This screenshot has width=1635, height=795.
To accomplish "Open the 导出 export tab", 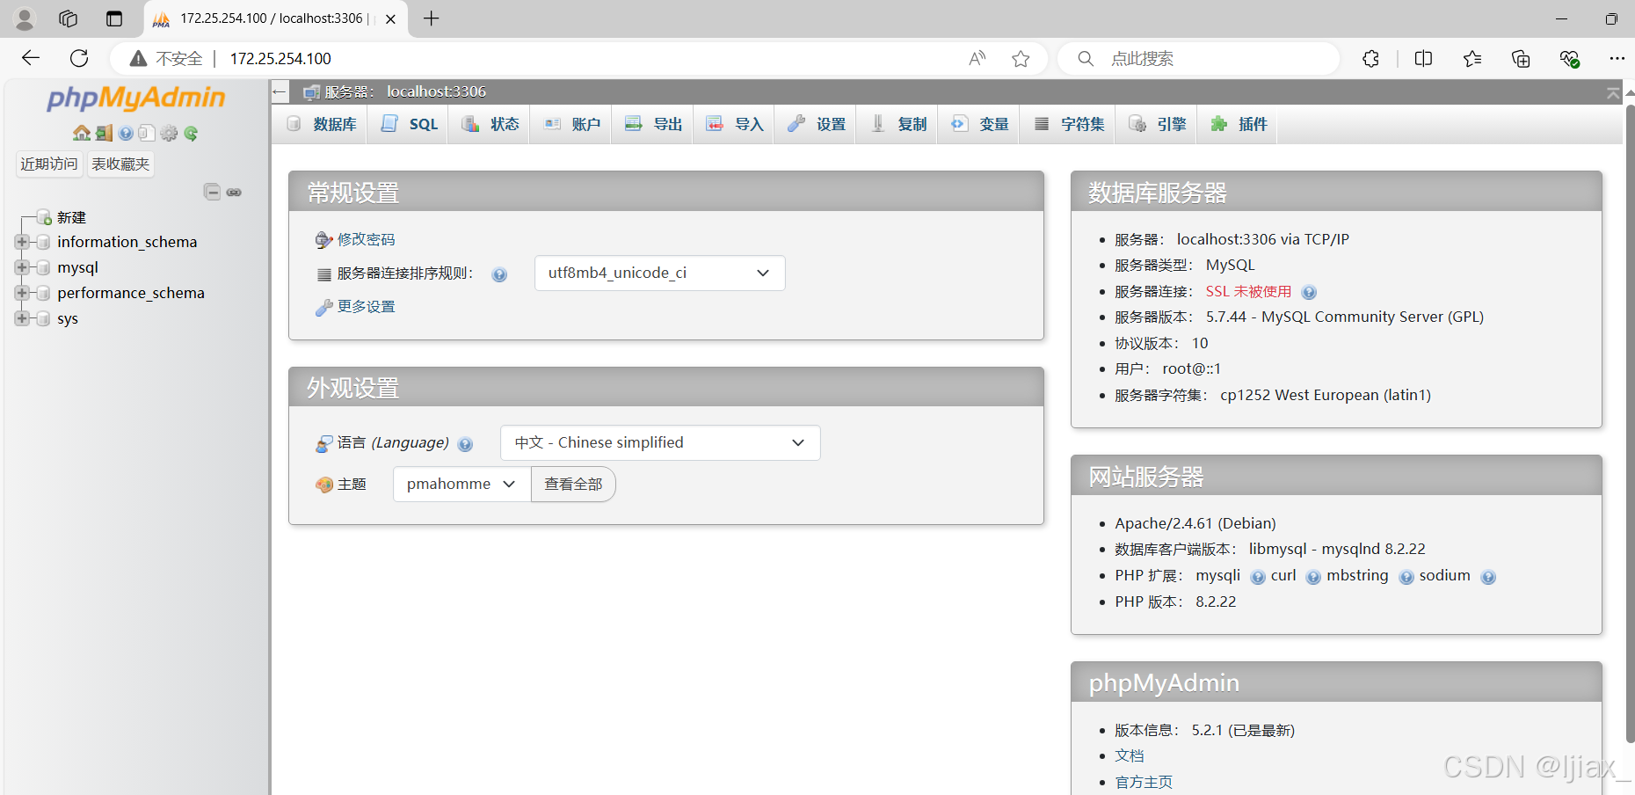I will pos(653,124).
